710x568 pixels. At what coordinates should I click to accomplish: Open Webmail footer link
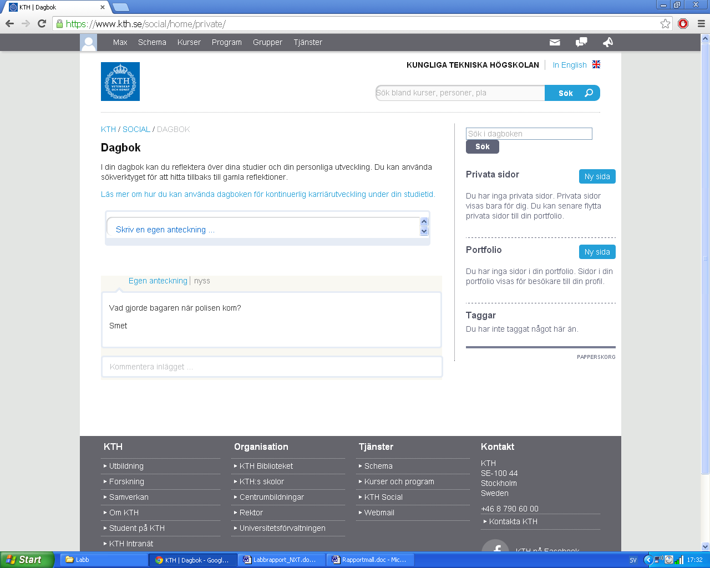(379, 513)
